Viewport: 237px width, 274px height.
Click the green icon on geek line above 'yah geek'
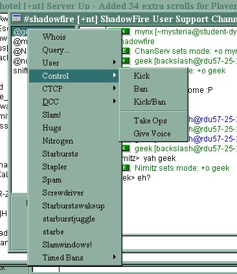[x=126, y=148]
